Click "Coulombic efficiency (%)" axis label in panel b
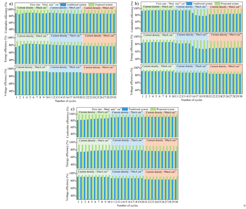 pos(132,17)
